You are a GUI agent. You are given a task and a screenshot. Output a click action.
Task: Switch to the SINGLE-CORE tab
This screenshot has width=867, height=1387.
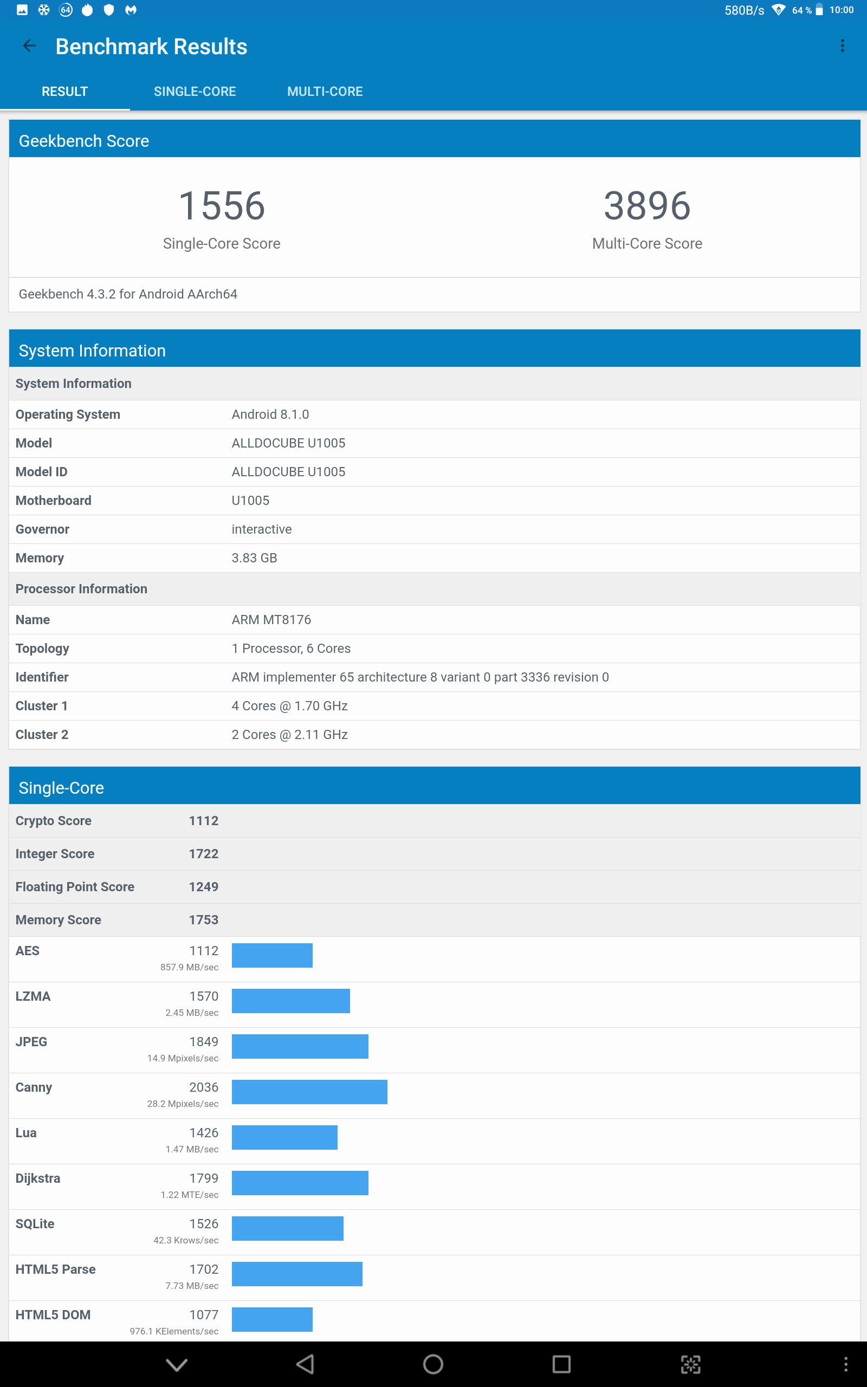point(195,92)
